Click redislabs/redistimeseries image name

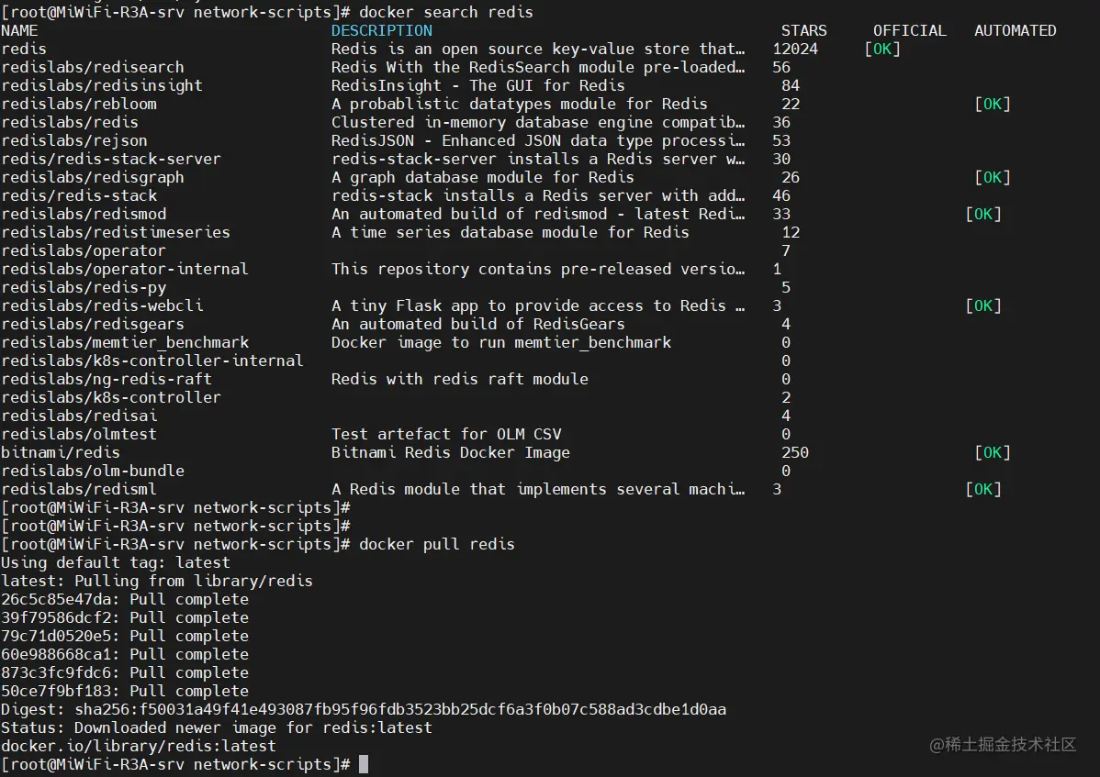(116, 232)
